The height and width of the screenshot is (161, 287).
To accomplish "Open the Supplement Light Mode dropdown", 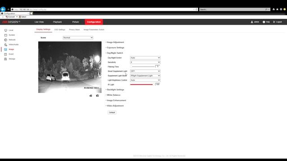I will (x=145, y=76).
